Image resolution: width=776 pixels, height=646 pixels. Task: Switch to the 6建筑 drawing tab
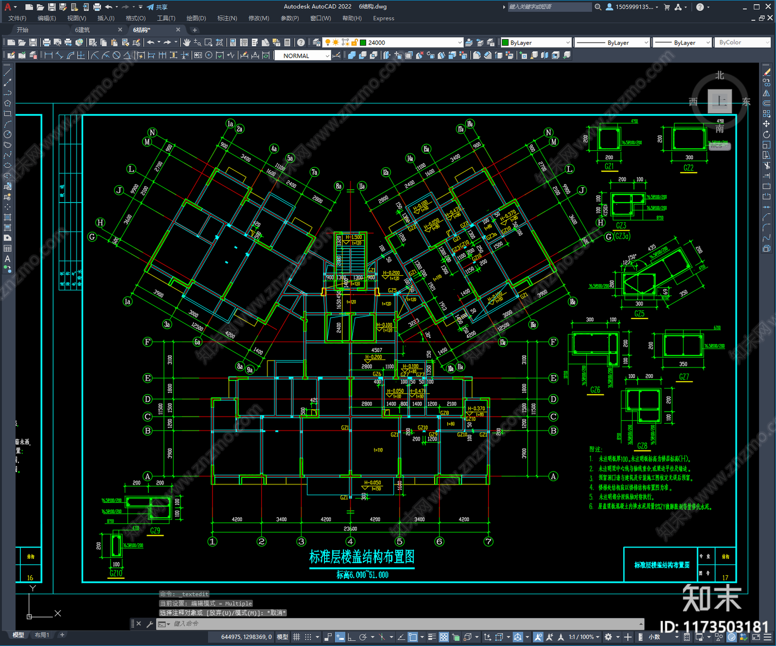pyautogui.click(x=82, y=30)
